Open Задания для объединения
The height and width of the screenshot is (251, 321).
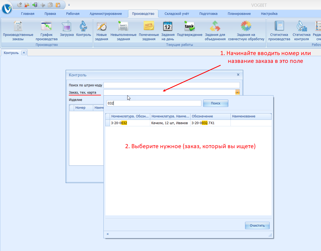coord(215,31)
